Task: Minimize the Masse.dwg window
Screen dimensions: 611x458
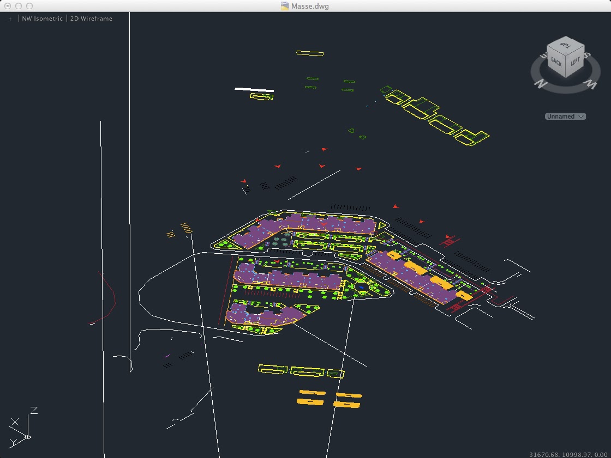Action: tap(19, 6)
